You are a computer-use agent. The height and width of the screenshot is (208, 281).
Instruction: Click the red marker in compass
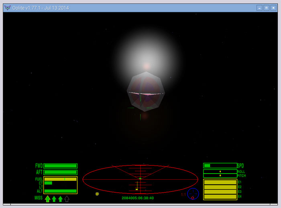click(x=192, y=198)
